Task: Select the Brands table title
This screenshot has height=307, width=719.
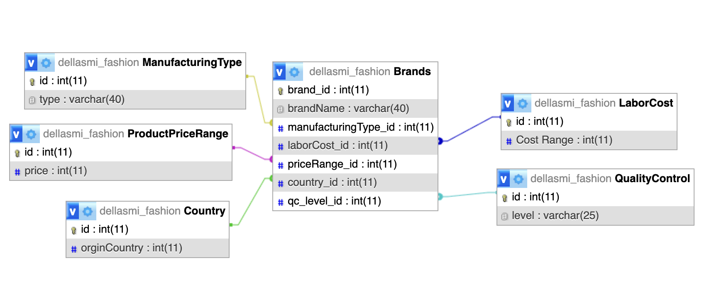Action: point(412,72)
